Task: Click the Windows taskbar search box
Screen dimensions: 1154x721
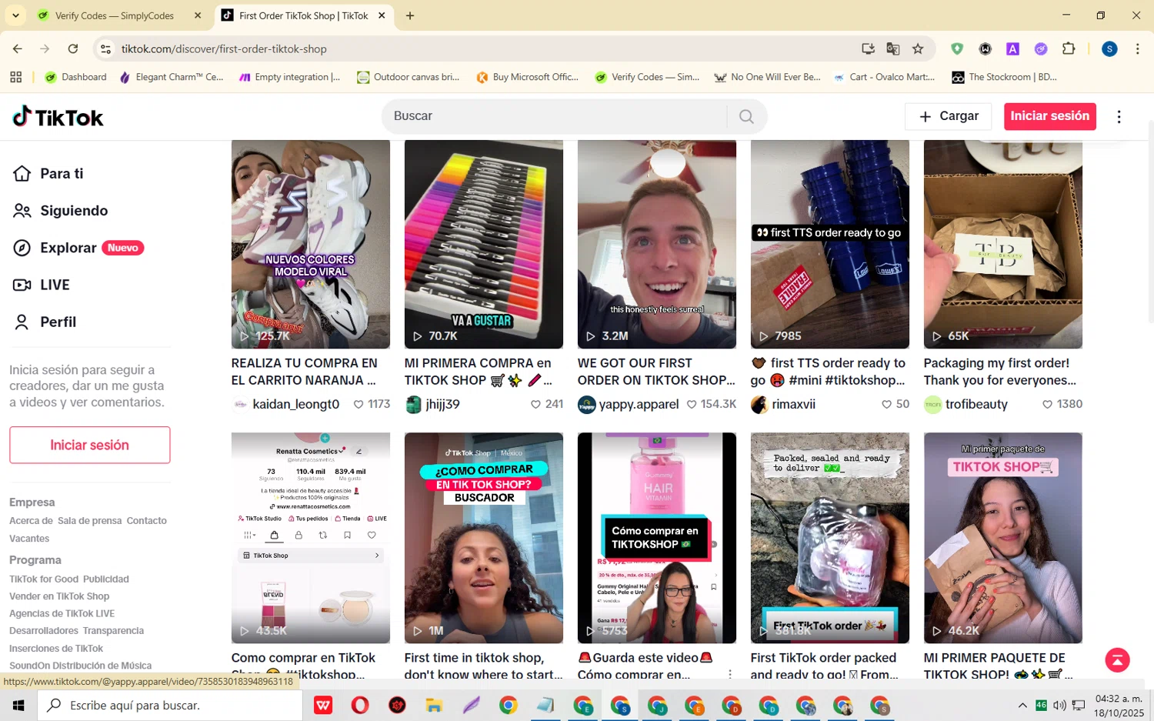Action: point(170,705)
